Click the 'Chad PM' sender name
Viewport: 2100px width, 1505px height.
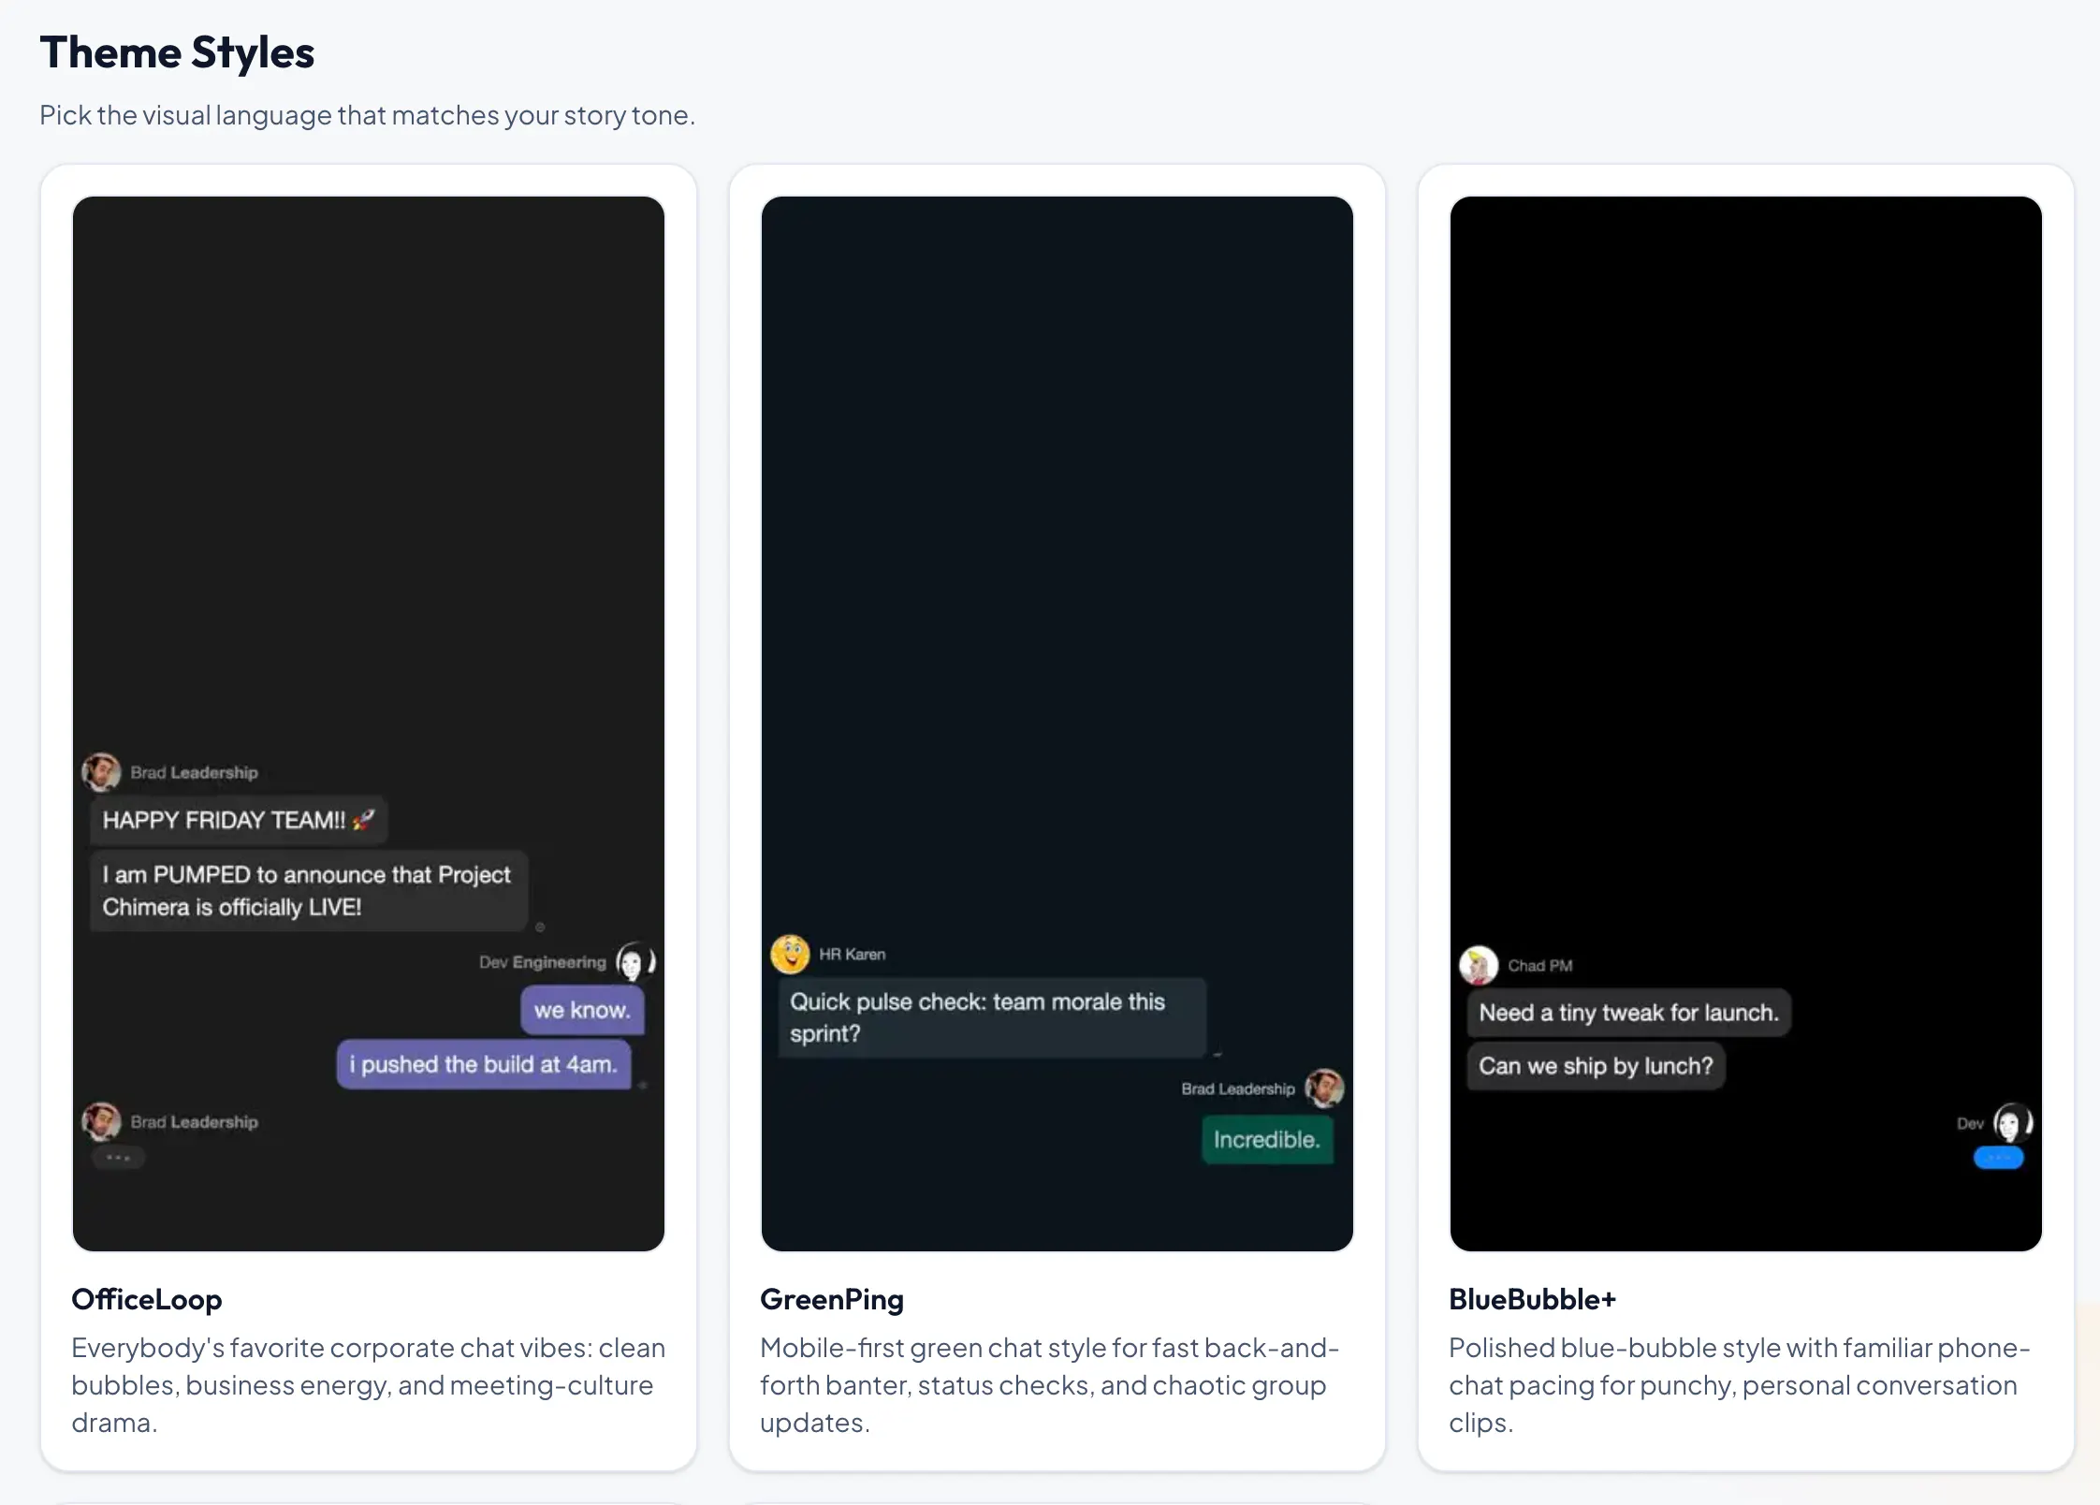[x=1540, y=965]
